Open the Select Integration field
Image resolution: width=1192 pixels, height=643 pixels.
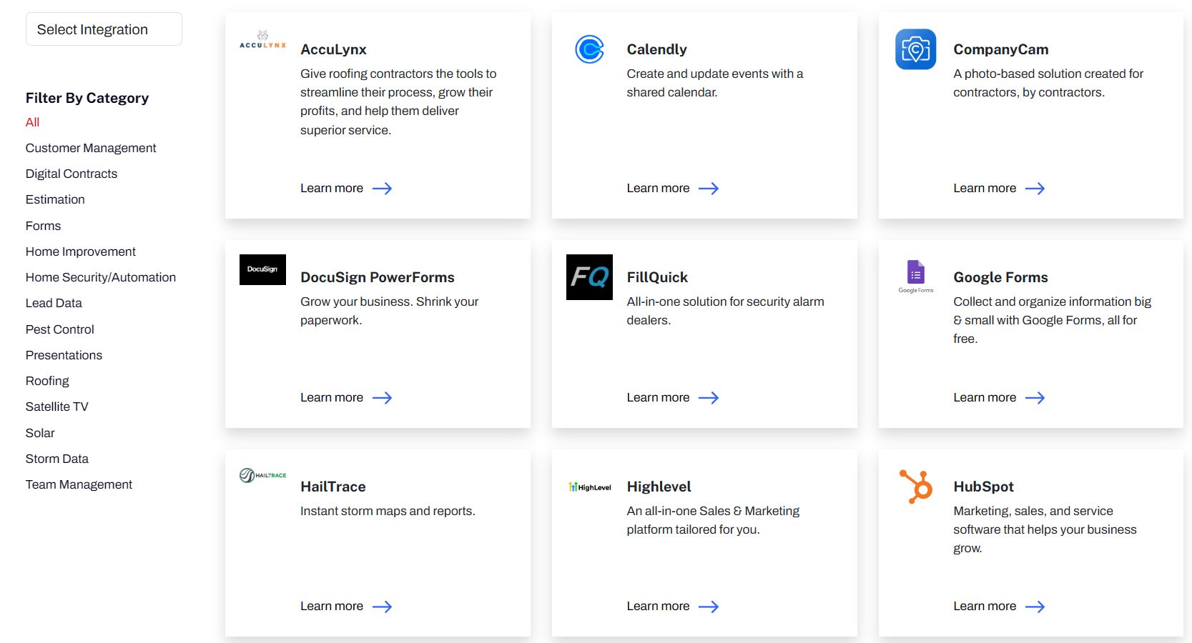pos(104,29)
